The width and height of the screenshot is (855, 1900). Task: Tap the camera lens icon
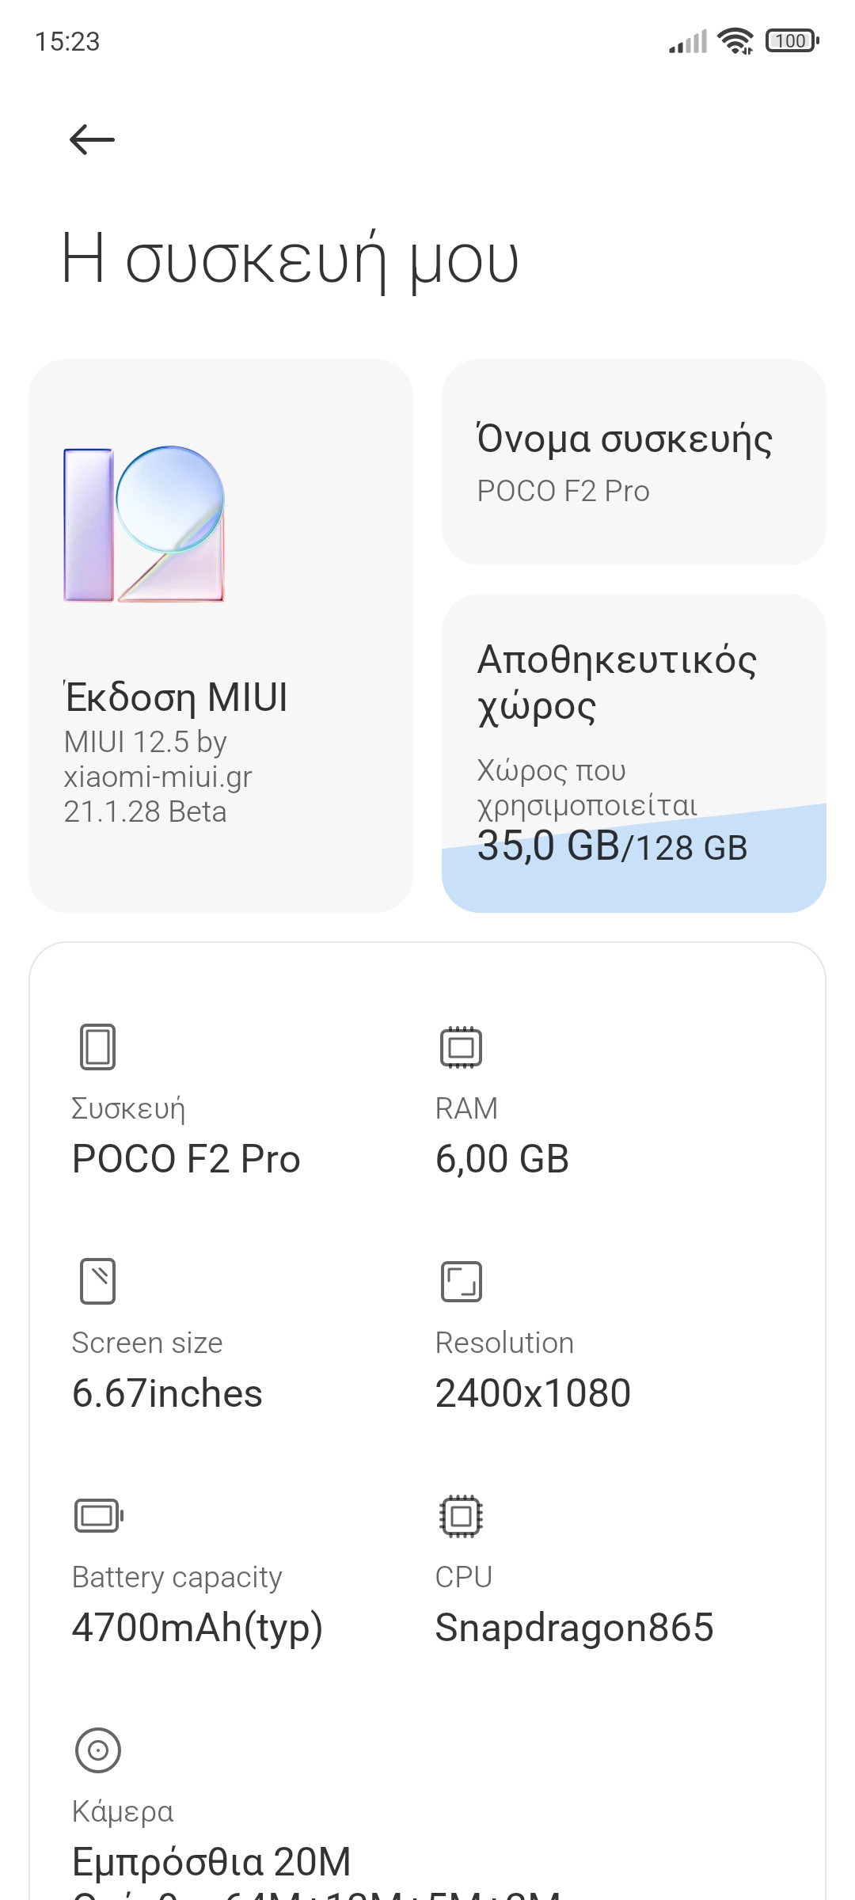98,1750
